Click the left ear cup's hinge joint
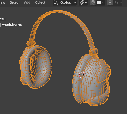The width and height of the screenshot is (127, 114). pyautogui.click(x=31, y=43)
